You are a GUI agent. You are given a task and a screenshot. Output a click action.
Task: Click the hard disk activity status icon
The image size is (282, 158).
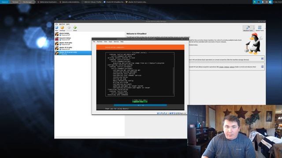tap(158, 113)
